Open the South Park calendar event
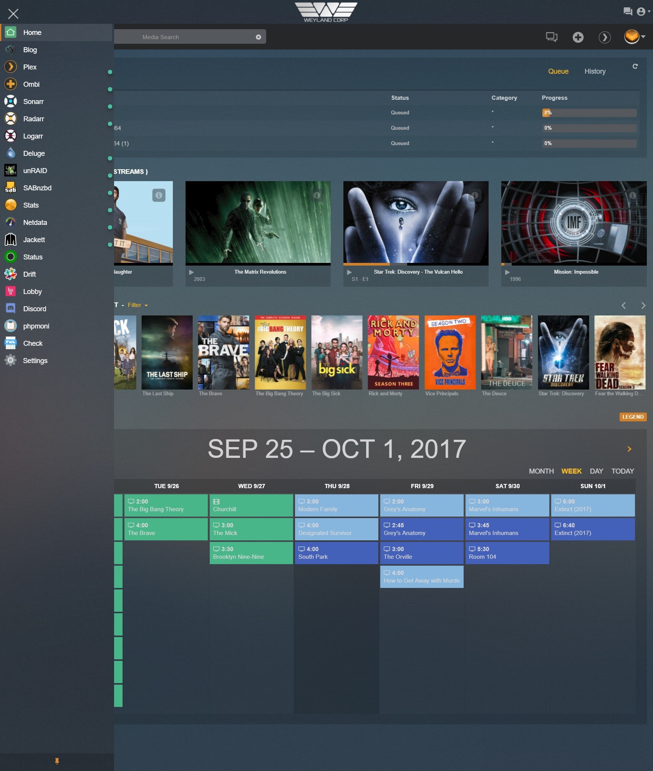 click(336, 553)
